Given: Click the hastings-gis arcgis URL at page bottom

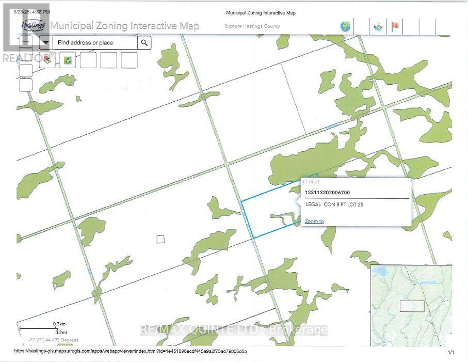Looking at the screenshot, I should 131,352.
